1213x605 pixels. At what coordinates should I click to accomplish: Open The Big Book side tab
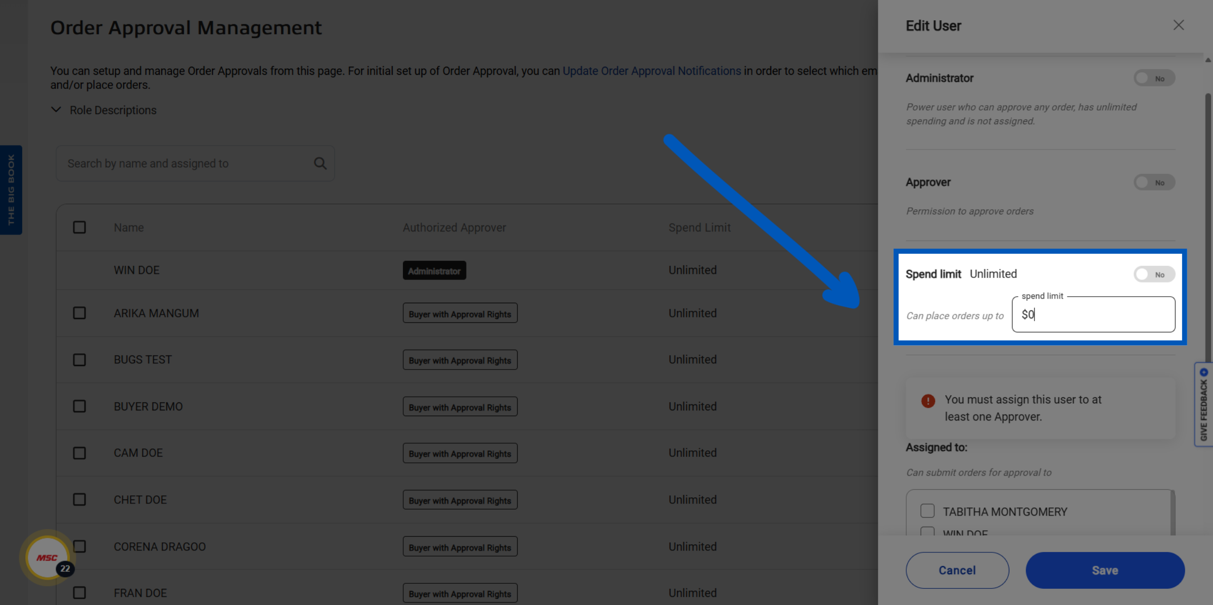[11, 190]
